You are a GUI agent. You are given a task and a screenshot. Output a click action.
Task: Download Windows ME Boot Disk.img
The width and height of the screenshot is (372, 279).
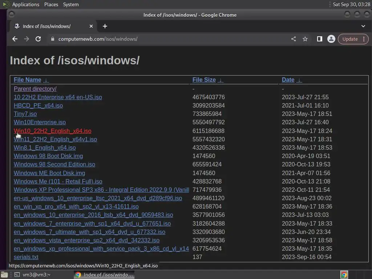click(x=49, y=173)
